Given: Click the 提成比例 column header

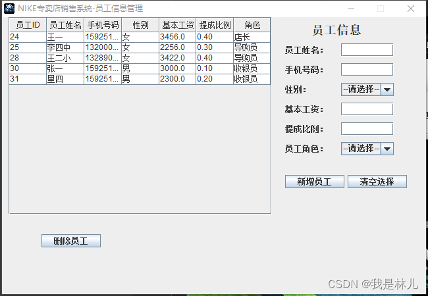Looking at the screenshot, I should 215,25.
